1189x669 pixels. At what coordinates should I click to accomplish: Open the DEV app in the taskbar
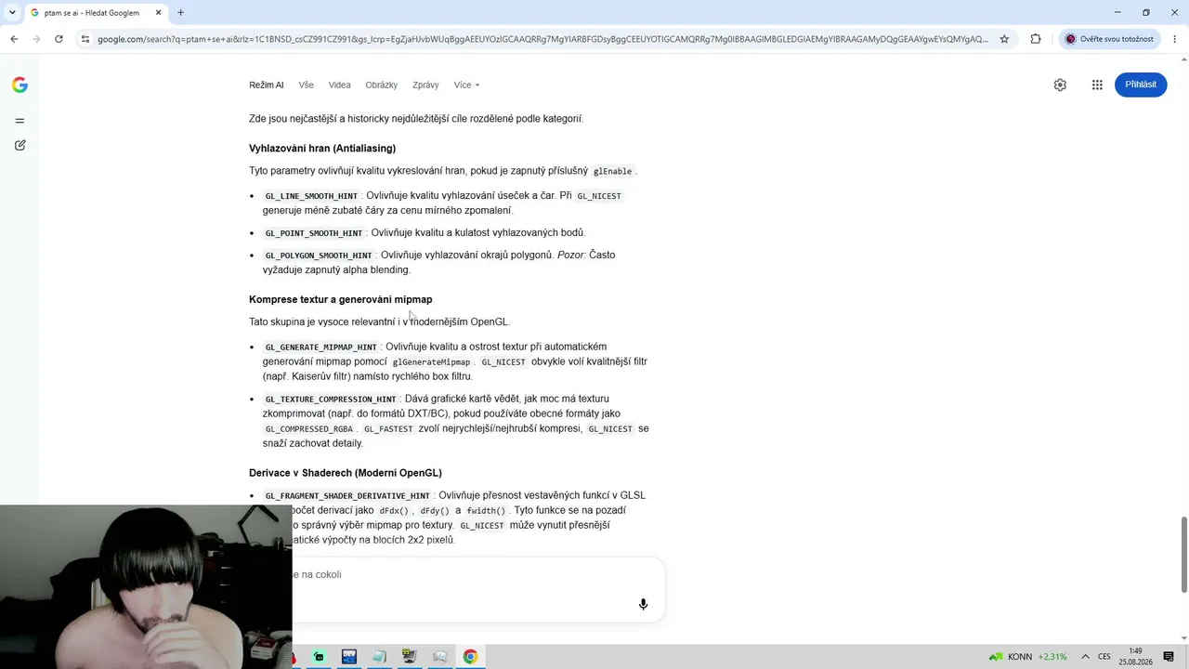pos(349,657)
